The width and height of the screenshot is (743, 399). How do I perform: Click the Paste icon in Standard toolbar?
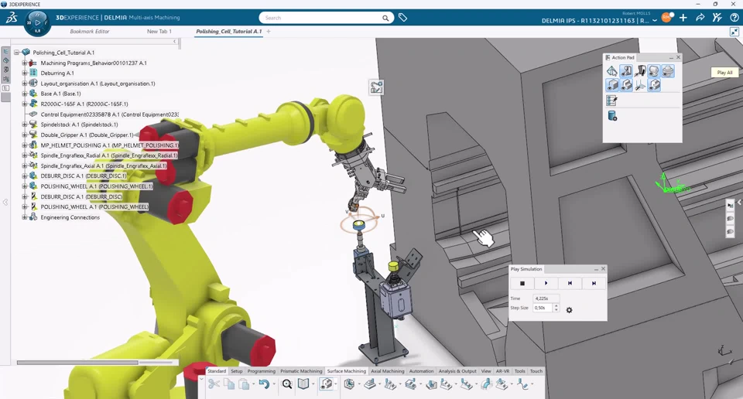pyautogui.click(x=244, y=384)
